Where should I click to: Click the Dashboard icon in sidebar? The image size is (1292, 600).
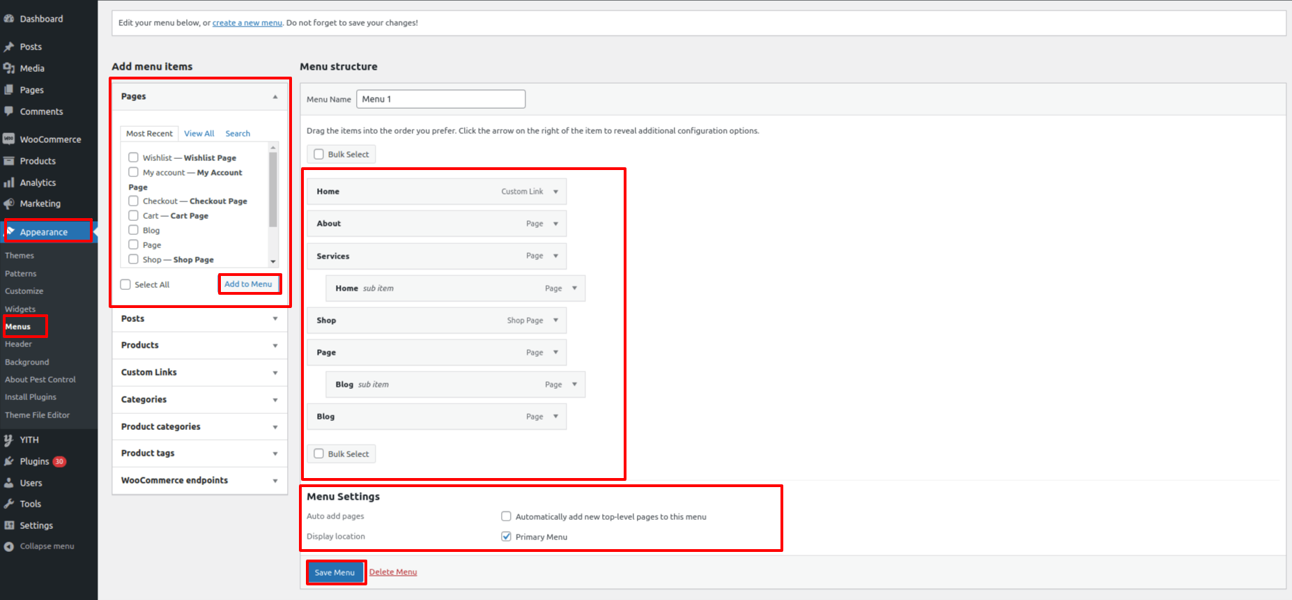click(9, 19)
